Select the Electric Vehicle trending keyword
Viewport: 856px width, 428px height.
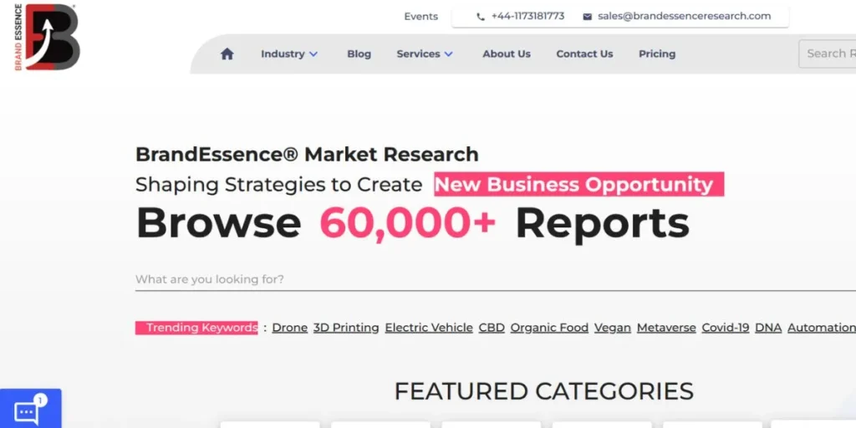tap(429, 328)
